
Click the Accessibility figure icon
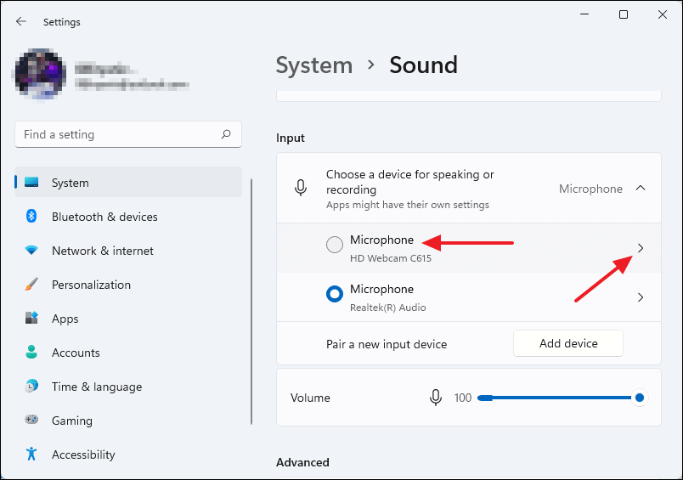(31, 455)
